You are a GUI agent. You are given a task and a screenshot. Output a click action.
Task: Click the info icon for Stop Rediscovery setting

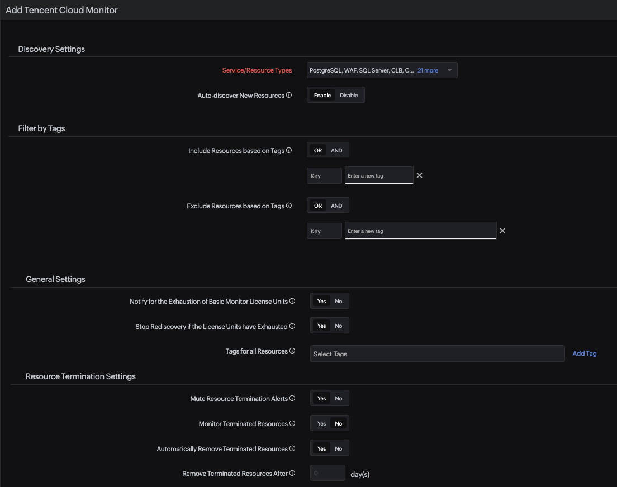(293, 326)
